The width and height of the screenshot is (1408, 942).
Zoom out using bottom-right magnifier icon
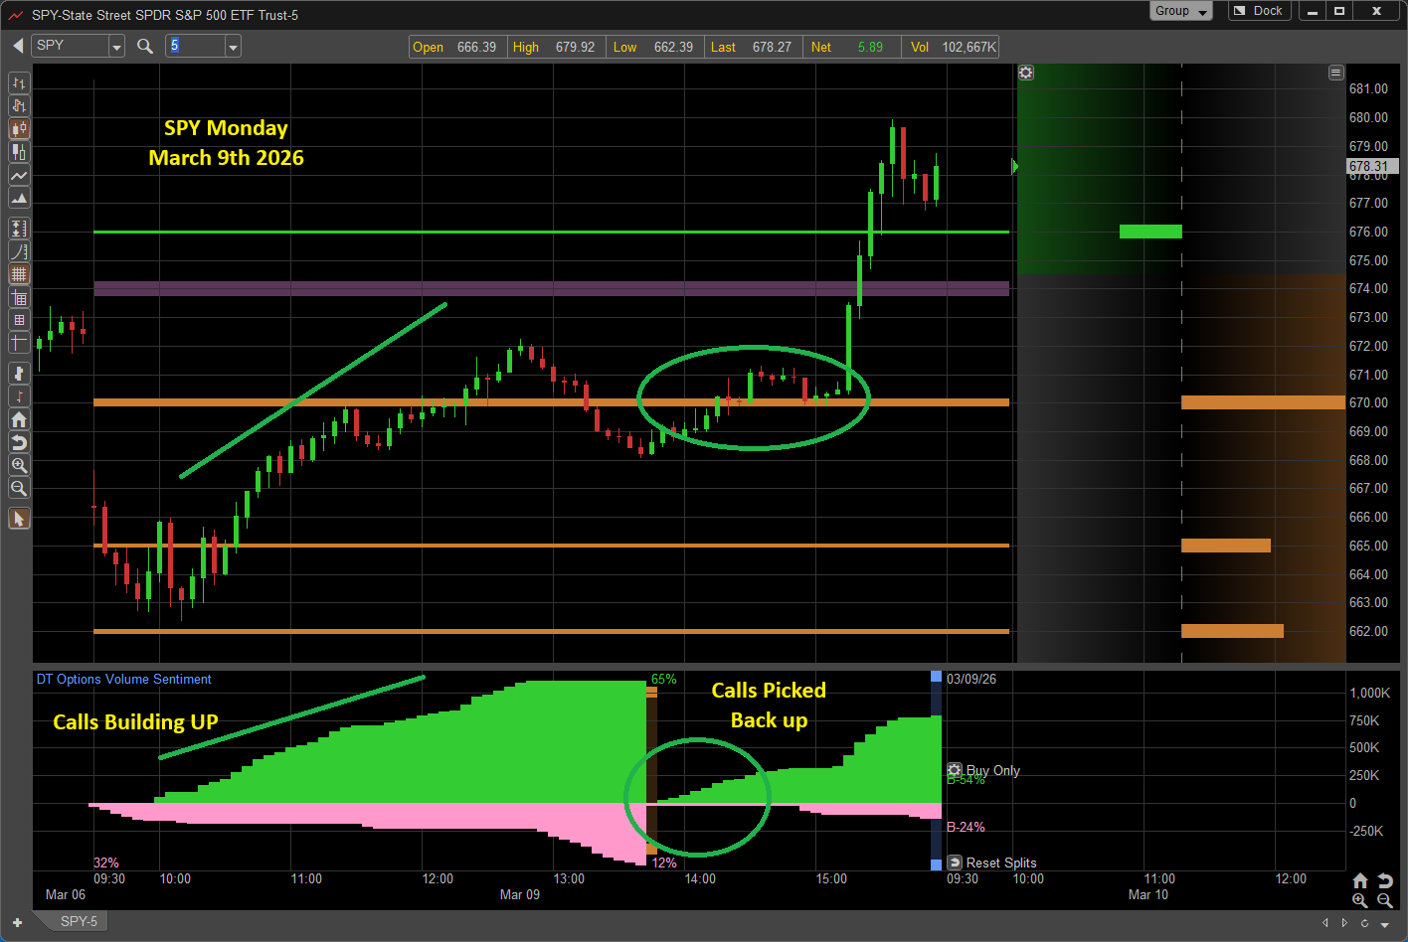pos(1384,900)
